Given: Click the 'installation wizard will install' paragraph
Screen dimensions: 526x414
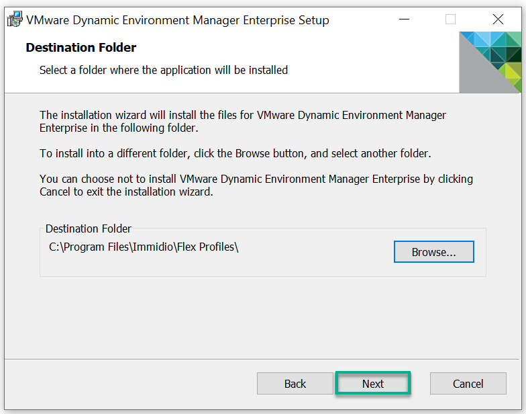Looking at the screenshot, I should pyautogui.click(x=242, y=121).
